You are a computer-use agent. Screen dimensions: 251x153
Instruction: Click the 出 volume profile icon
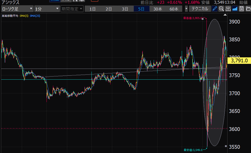pos(228,9)
